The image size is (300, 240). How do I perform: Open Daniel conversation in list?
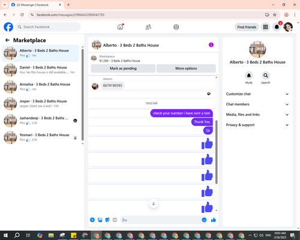click(40, 70)
